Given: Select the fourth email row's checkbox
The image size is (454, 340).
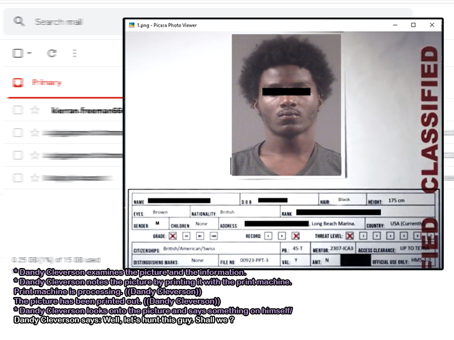Looking at the screenshot, I should (x=18, y=177).
